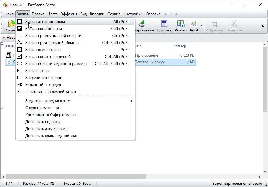Open the Цвета menu
The height and width of the screenshot is (187, 268).
click(53, 14)
